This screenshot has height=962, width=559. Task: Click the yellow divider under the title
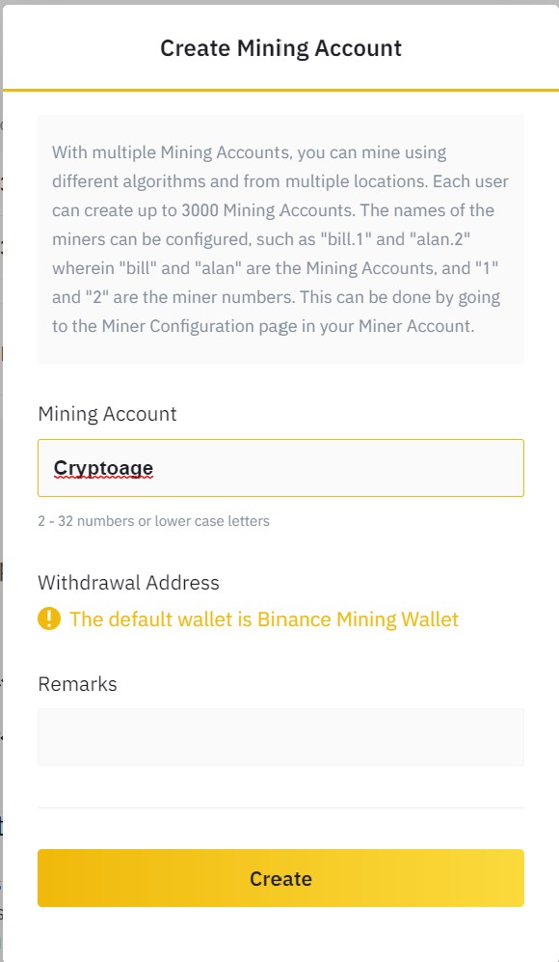click(x=280, y=90)
